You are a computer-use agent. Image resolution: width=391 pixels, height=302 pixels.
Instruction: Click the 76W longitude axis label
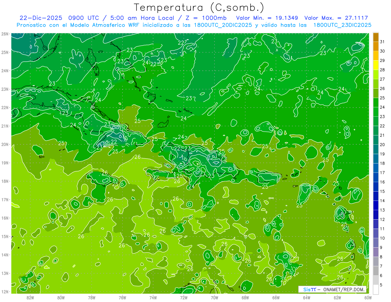[123, 297]
